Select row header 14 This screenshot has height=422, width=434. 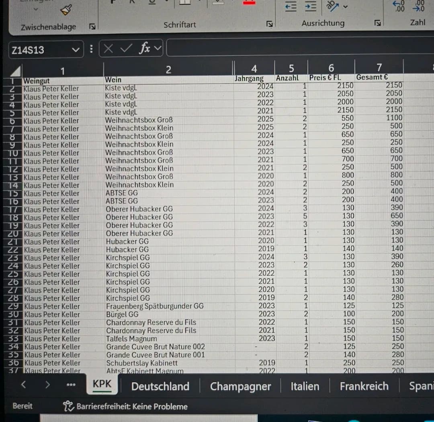point(13,186)
